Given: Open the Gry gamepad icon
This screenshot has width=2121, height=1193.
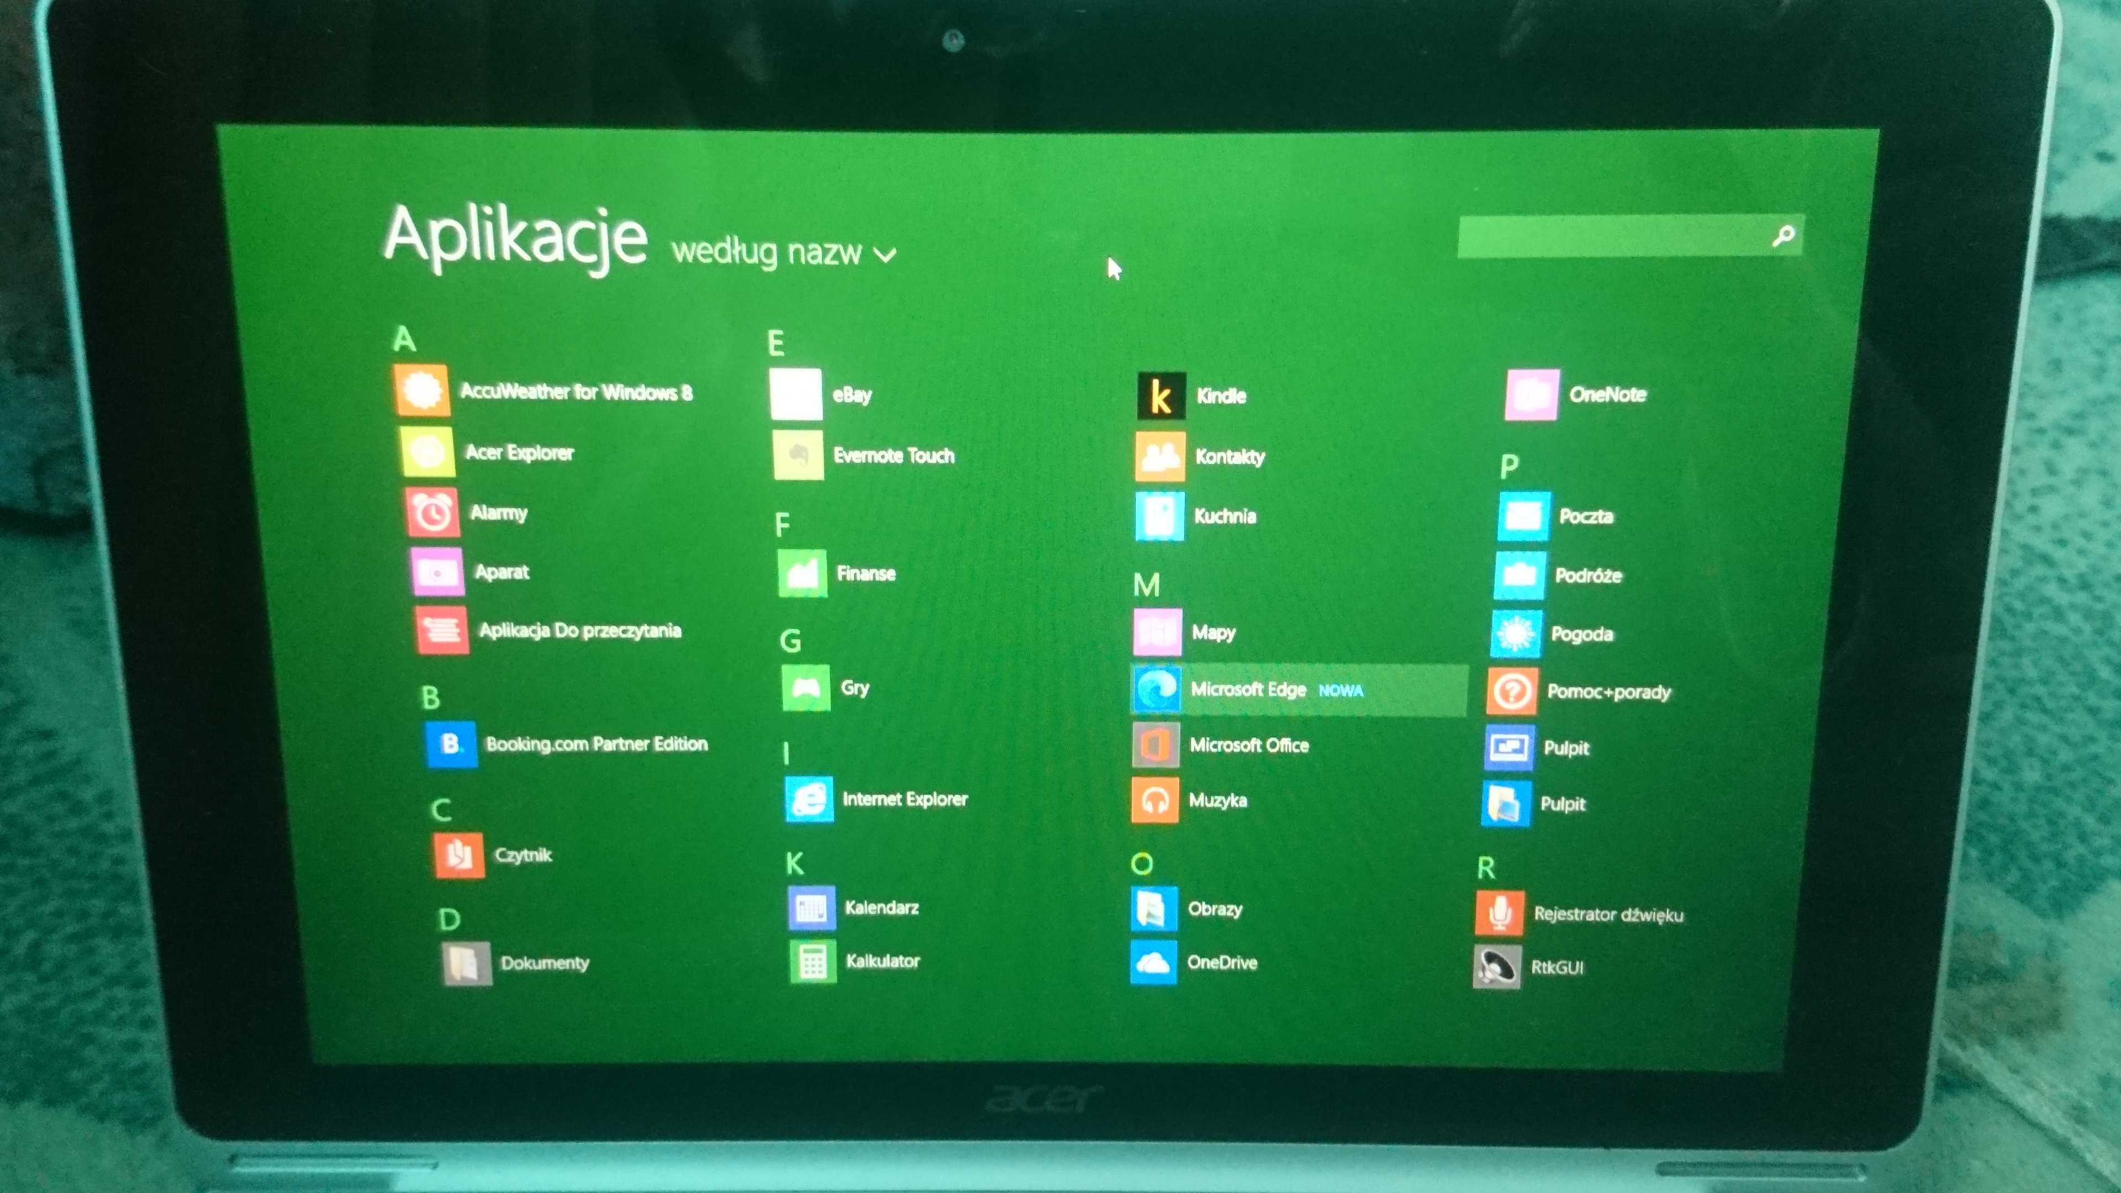Looking at the screenshot, I should 806,688.
